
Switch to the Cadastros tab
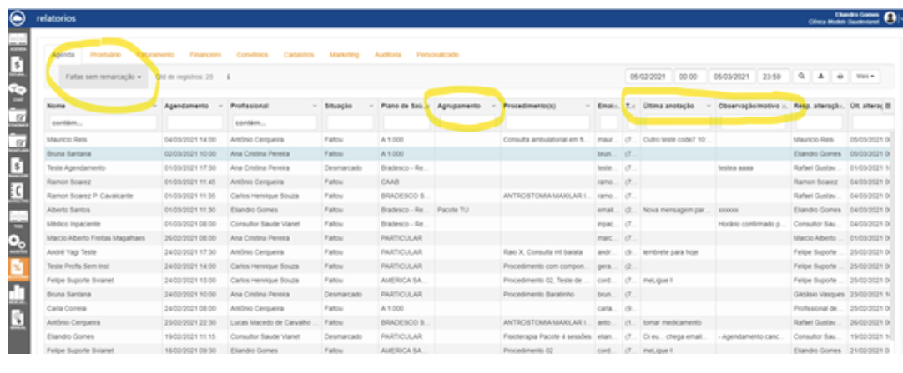click(x=299, y=55)
